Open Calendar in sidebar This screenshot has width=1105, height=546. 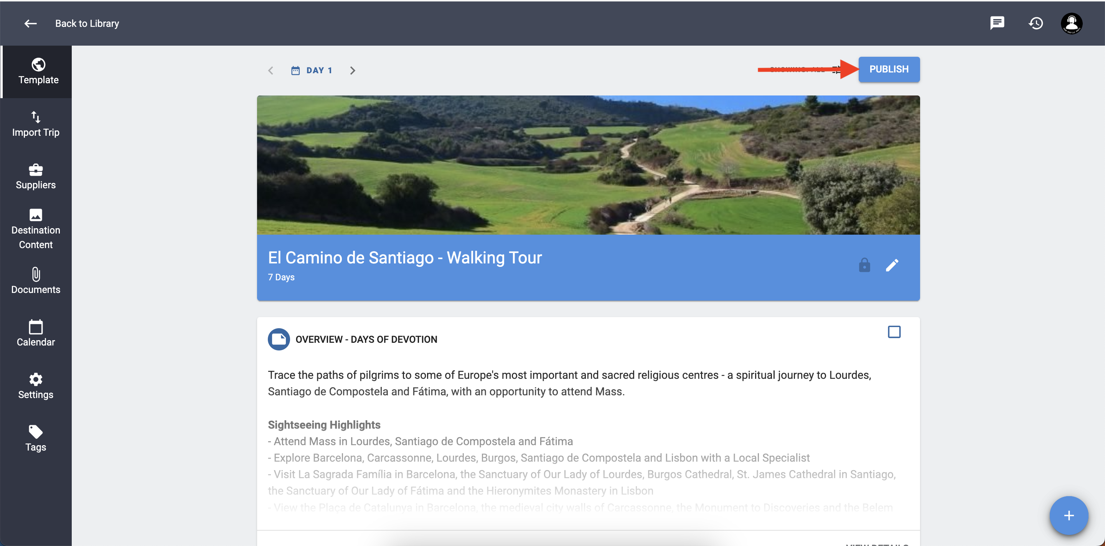tap(36, 334)
